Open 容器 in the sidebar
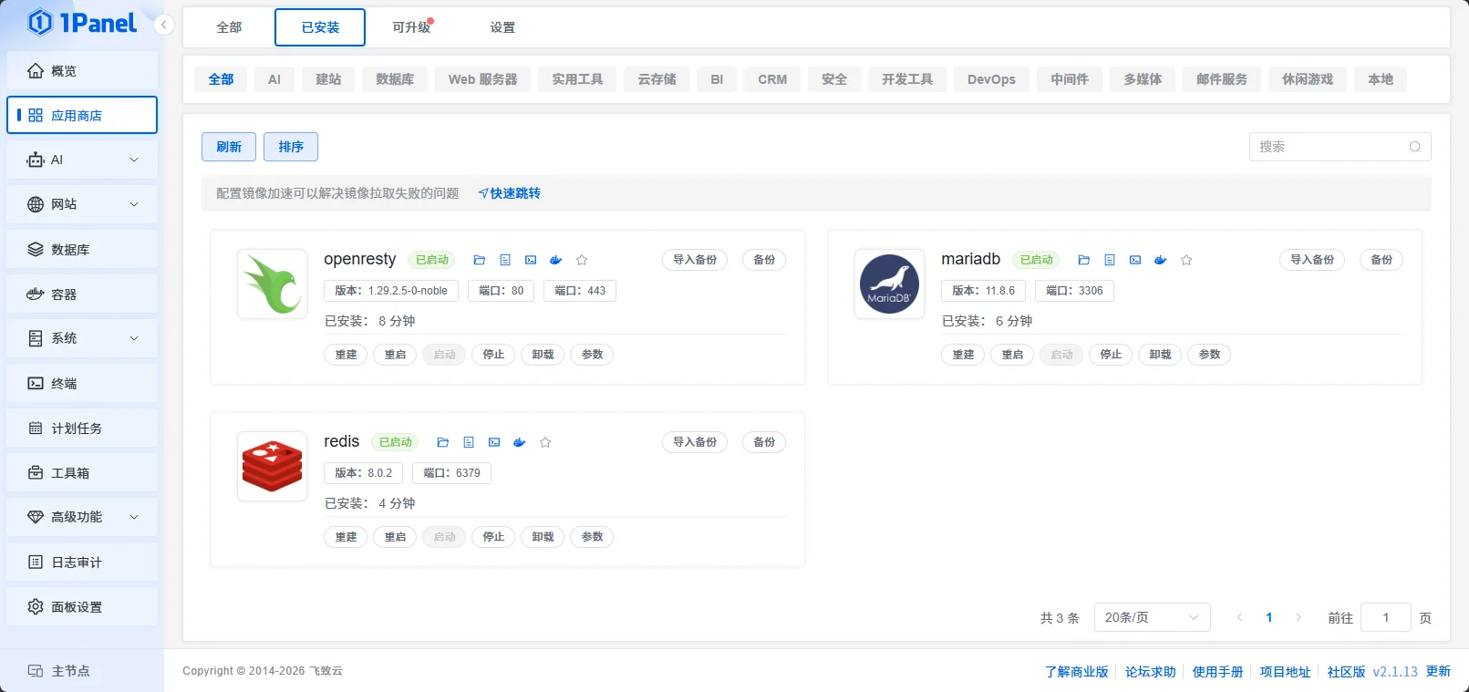Viewport: 1469px width, 692px height. (x=82, y=294)
